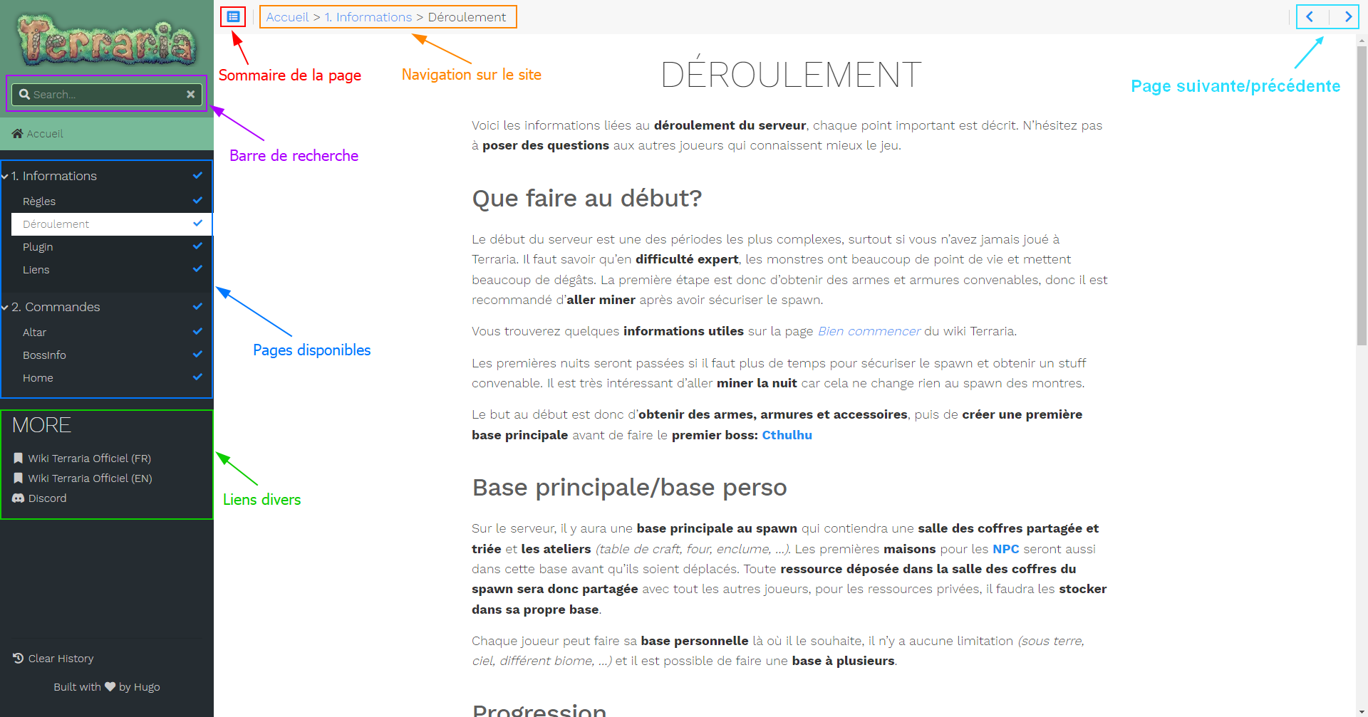Open the page table of contents icon
Viewport: 1368px width, 717px height.
(233, 16)
